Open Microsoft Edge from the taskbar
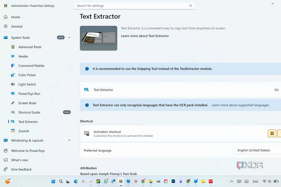 76,181
